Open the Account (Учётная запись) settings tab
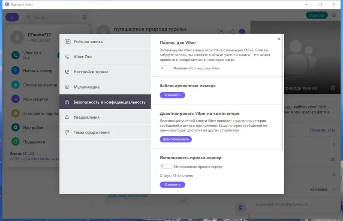 105,42
